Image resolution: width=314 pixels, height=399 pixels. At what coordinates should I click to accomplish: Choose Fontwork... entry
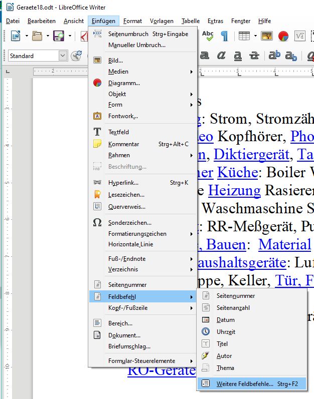click(143, 116)
